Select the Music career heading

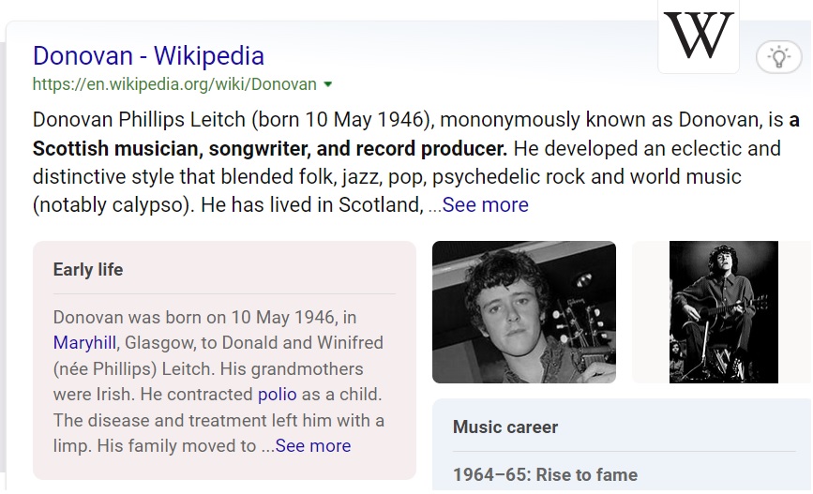pyautogui.click(x=505, y=427)
